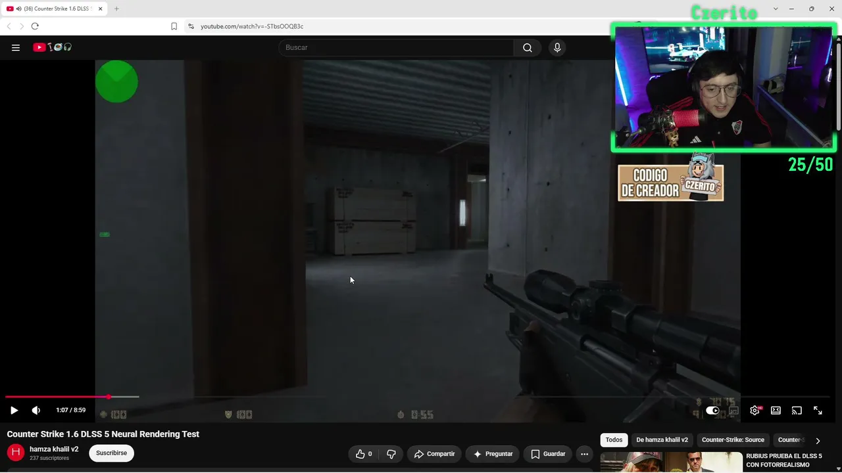Play the paused video
The image size is (842, 473).
pyautogui.click(x=14, y=411)
